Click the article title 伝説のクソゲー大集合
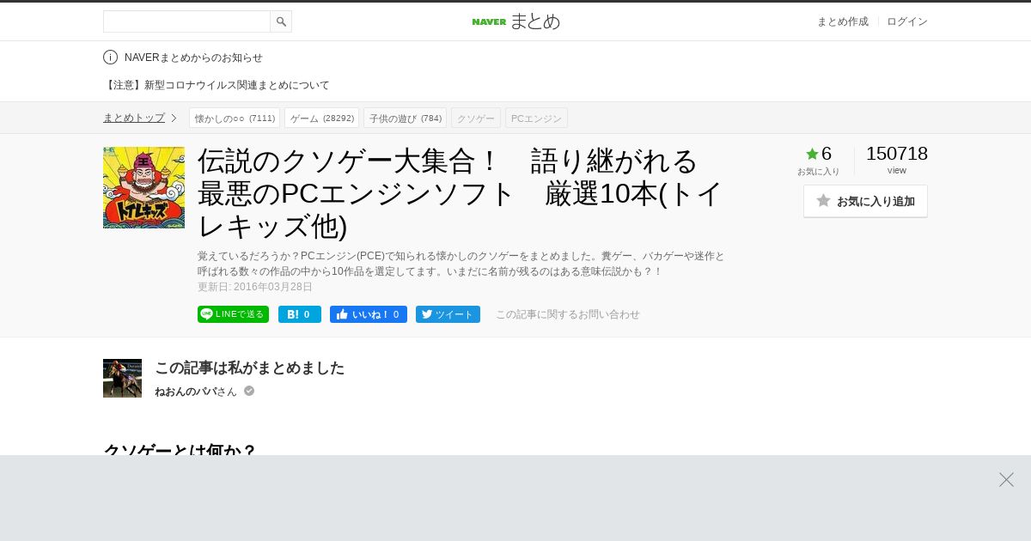The image size is (1031, 541). [461, 193]
